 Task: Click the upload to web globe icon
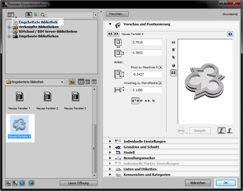tap(31, 183)
